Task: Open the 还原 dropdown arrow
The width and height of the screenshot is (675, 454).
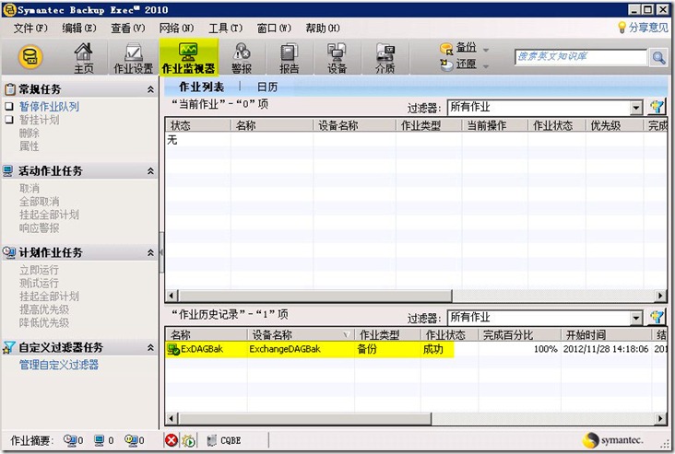Action: pyautogui.click(x=486, y=66)
